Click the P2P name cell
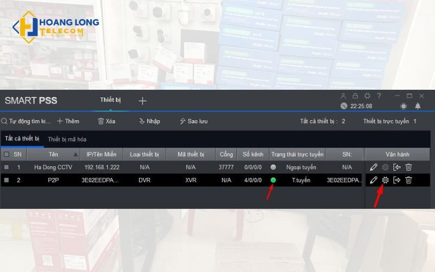Screen dimensions: 435x272 (x=53, y=180)
